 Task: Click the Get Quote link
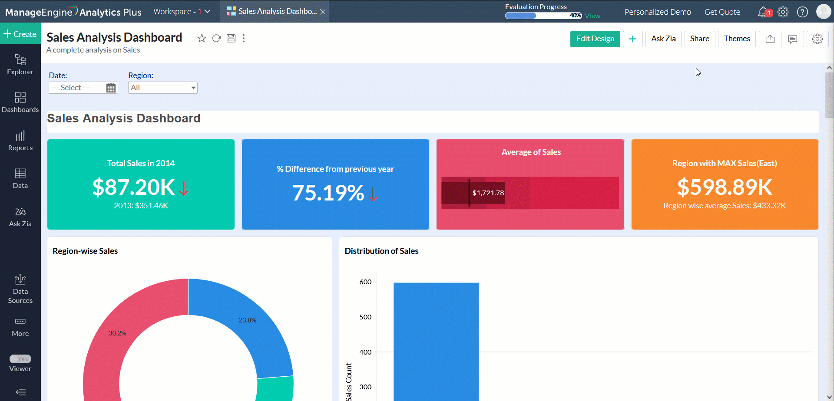(x=722, y=12)
